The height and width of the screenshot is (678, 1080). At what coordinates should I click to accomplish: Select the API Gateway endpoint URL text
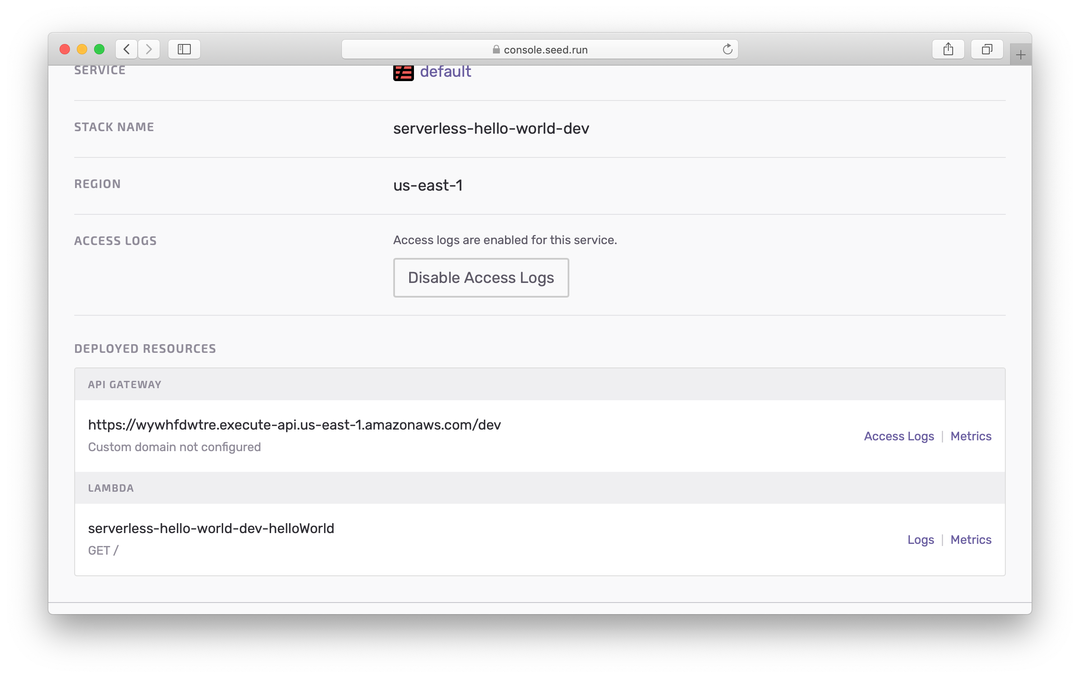[x=294, y=425]
